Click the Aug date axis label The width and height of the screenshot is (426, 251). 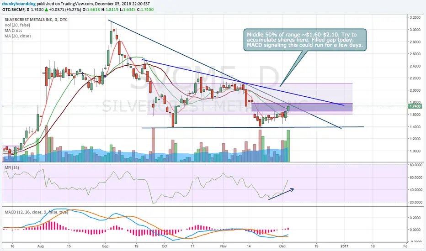coord(41,246)
